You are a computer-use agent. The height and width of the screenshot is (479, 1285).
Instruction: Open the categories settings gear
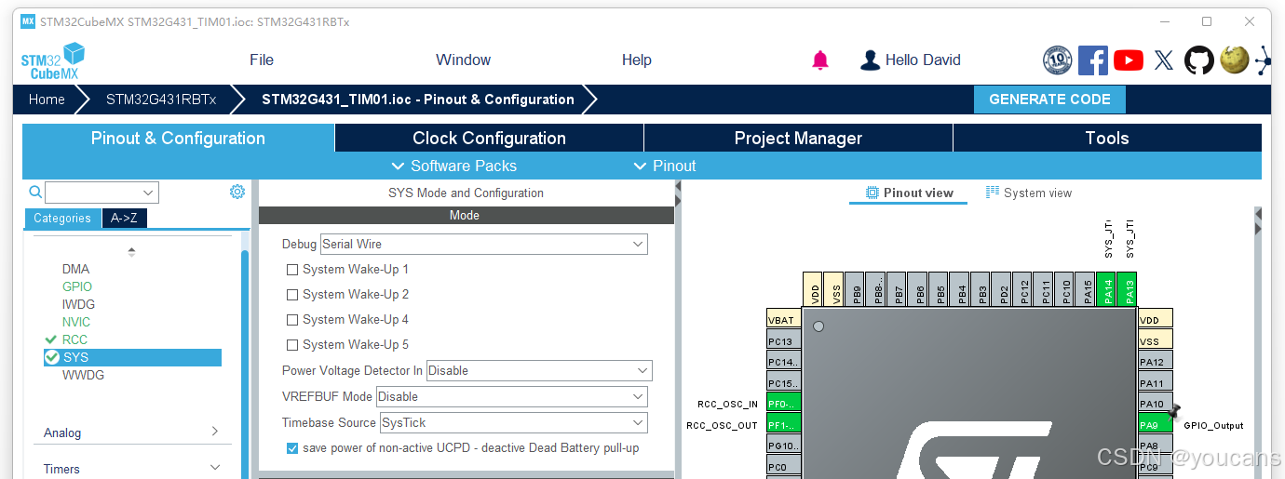pyautogui.click(x=237, y=192)
